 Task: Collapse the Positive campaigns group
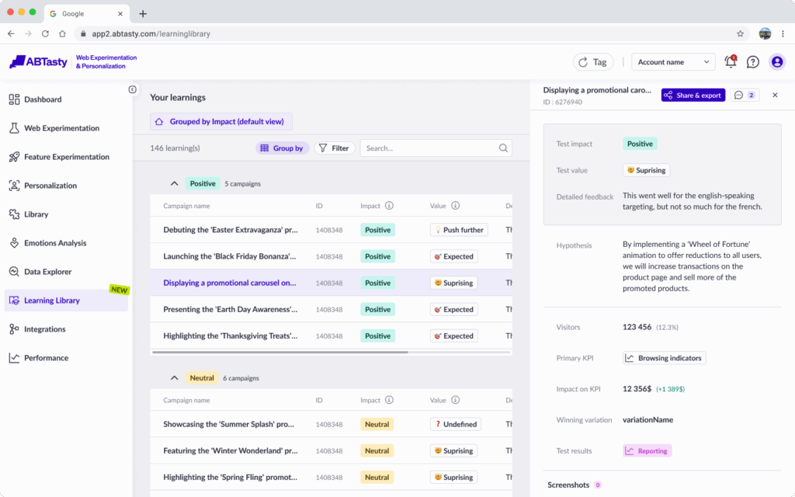pos(174,184)
